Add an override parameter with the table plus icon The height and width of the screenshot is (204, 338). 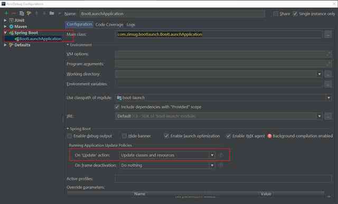328,196
